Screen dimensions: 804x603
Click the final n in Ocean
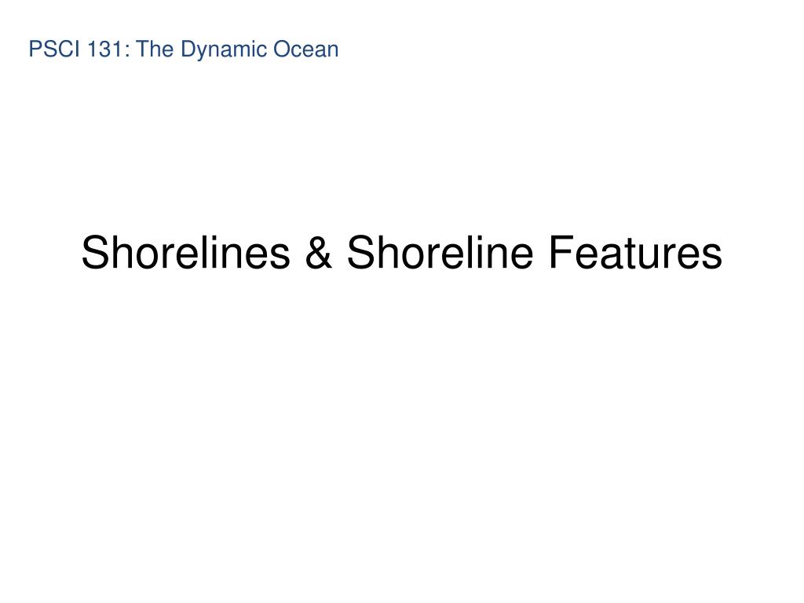pyautogui.click(x=333, y=52)
